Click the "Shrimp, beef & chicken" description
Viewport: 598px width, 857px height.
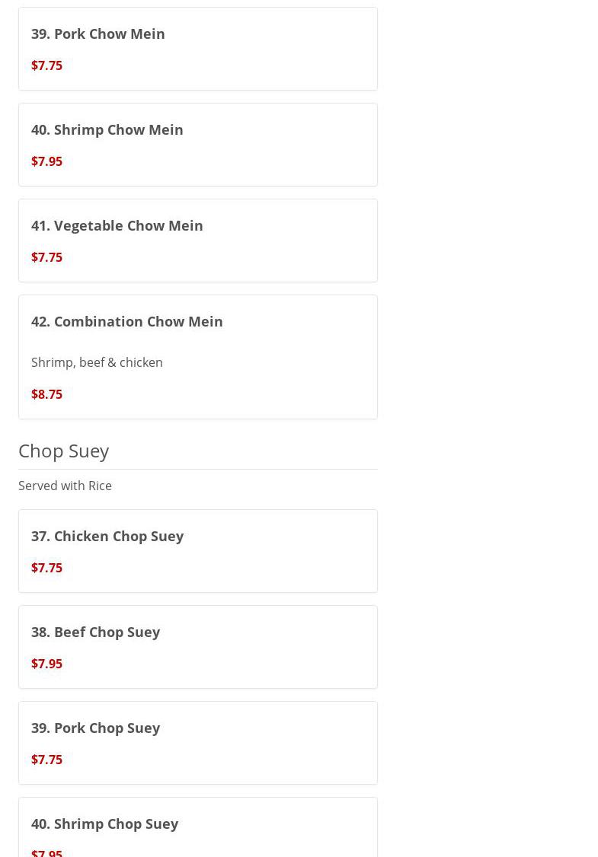[x=97, y=362]
